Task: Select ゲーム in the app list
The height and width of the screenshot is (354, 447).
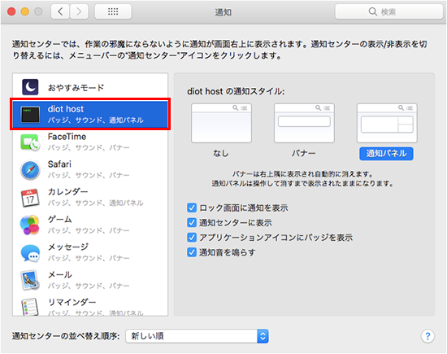Action: tap(90, 225)
